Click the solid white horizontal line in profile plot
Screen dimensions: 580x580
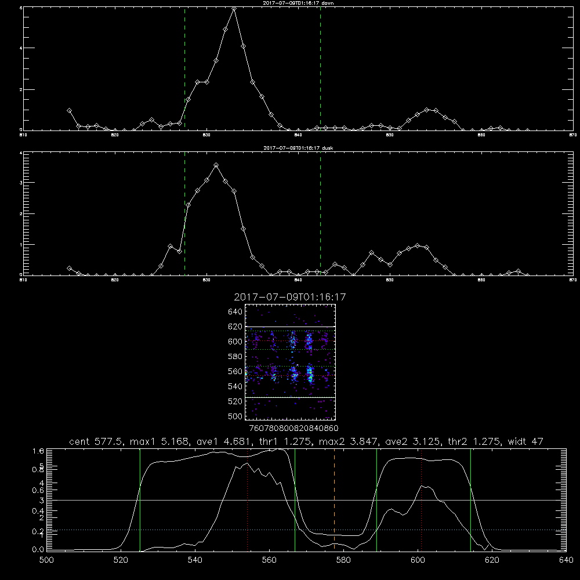[306, 500]
